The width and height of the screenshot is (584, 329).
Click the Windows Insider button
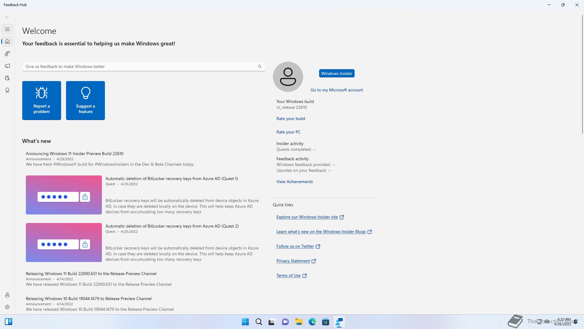pos(337,73)
